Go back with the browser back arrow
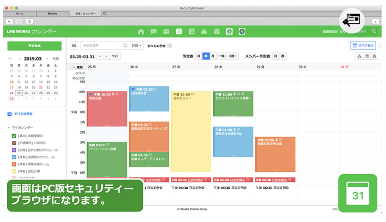Image resolution: width=386 pixels, height=222 pixels. coord(9,21)
